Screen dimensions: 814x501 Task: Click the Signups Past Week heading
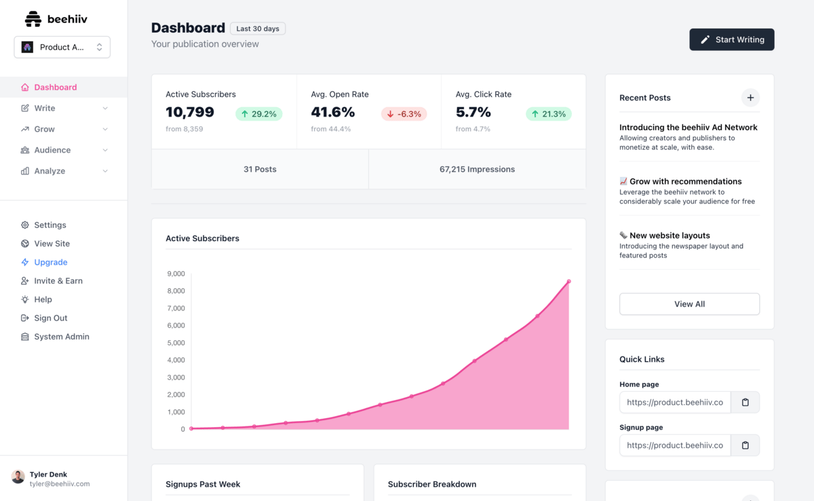203,485
